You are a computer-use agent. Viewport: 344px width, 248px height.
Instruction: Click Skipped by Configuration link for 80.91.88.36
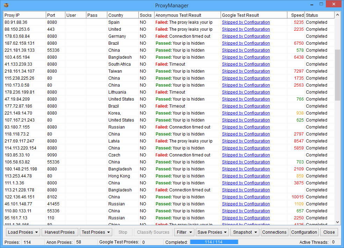pos(246,22)
